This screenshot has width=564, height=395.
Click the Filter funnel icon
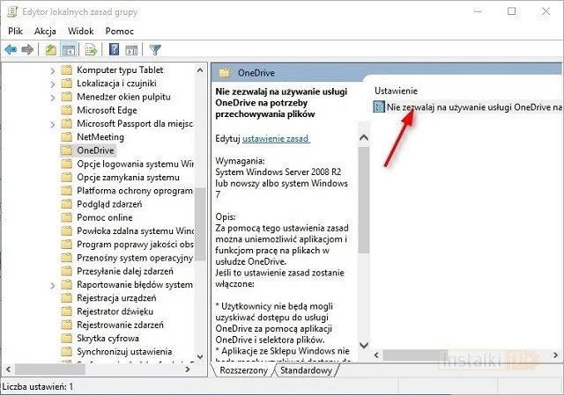point(155,49)
